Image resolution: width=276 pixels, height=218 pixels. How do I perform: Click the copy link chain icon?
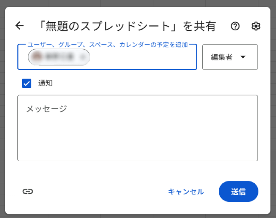pyautogui.click(x=28, y=192)
